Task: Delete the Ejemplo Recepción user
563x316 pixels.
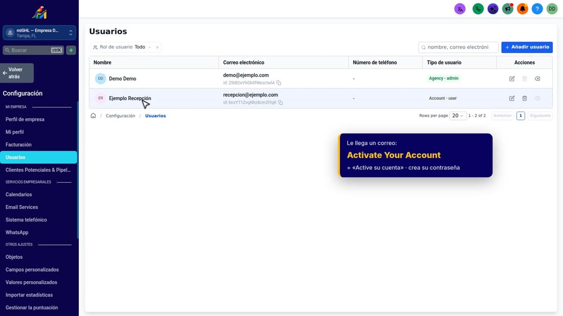Action: (x=525, y=98)
